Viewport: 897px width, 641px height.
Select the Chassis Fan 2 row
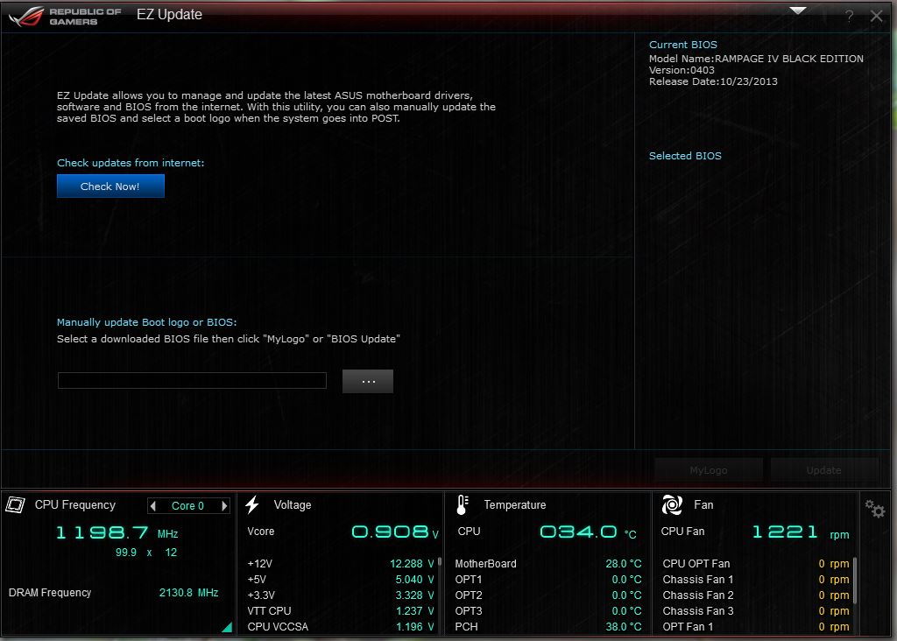point(756,595)
